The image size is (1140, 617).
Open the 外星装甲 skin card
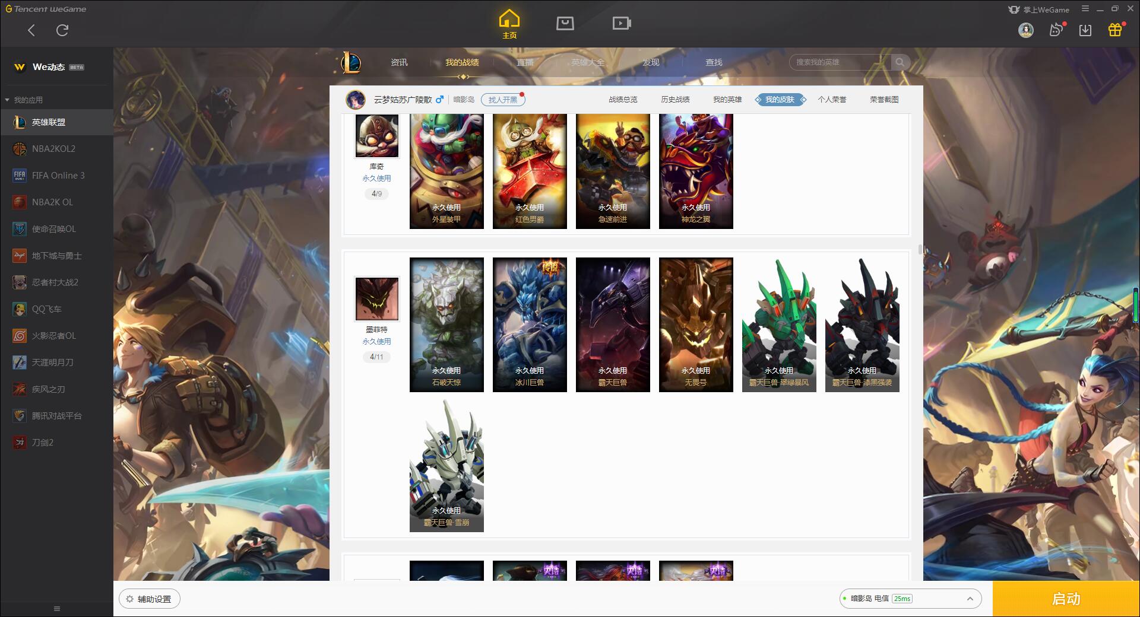click(x=446, y=171)
